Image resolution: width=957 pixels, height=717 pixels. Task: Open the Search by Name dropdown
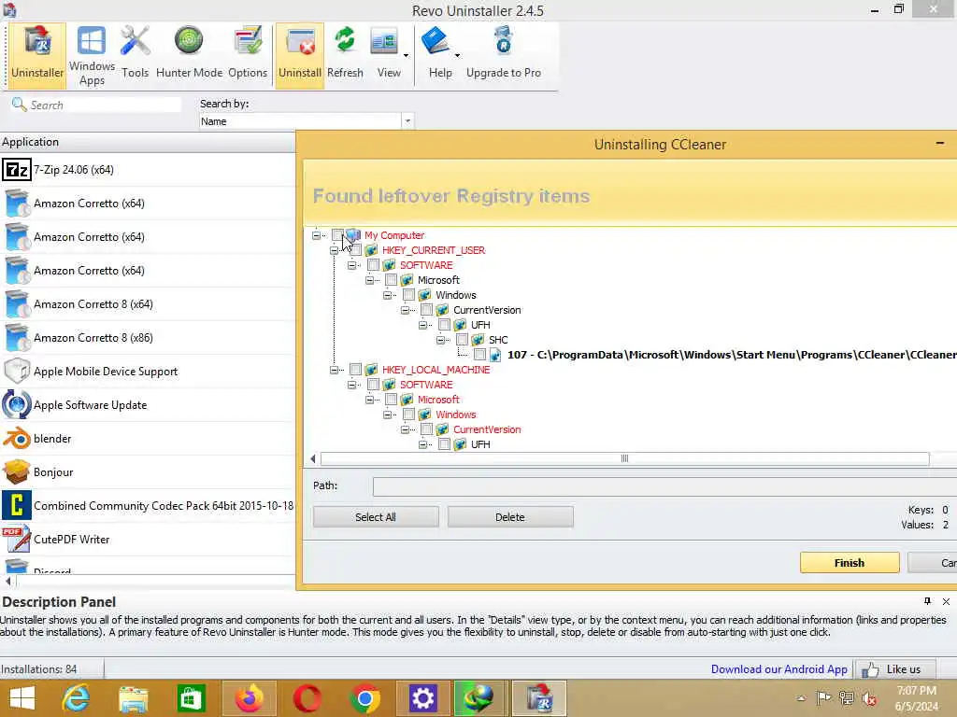click(x=407, y=120)
